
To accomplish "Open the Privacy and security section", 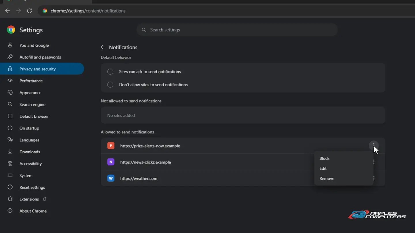I will [42, 69].
